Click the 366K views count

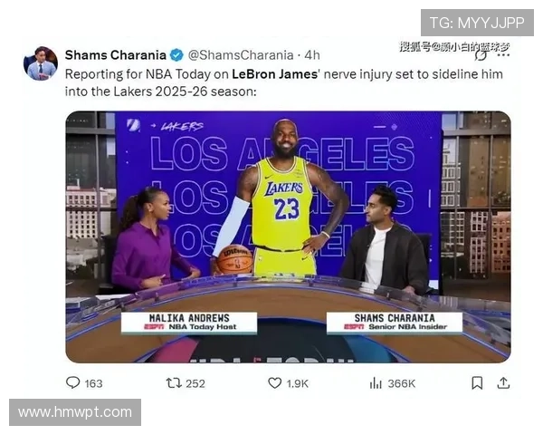pos(401,383)
